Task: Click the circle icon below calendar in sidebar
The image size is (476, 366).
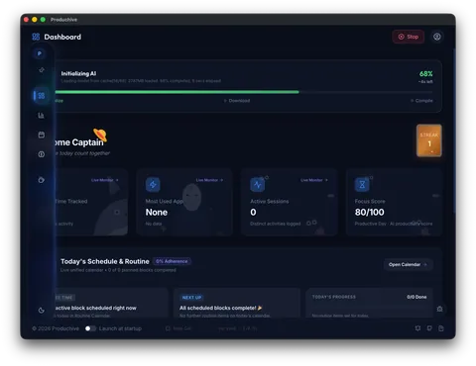Action: [x=42, y=154]
